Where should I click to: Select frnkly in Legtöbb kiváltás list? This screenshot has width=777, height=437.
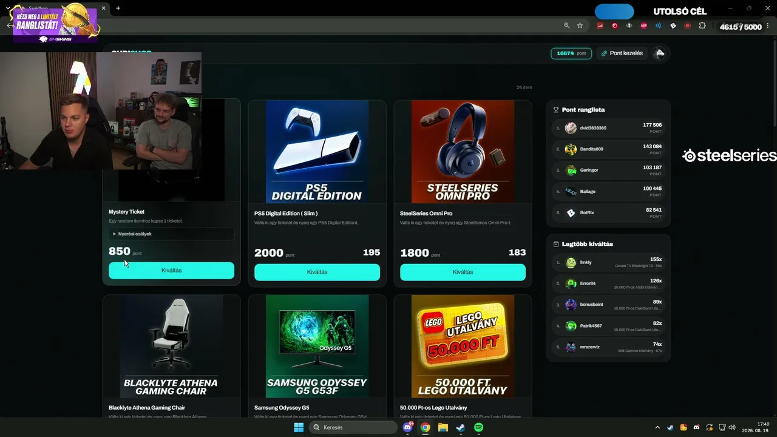coord(609,262)
